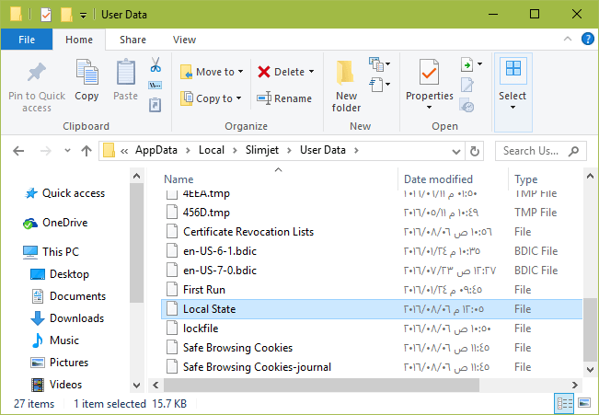Expand the address bar history dropdown
The image size is (599, 415).
tap(455, 151)
